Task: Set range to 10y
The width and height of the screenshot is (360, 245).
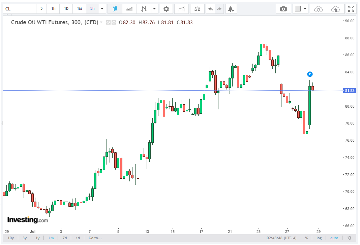Action: pos(11,238)
